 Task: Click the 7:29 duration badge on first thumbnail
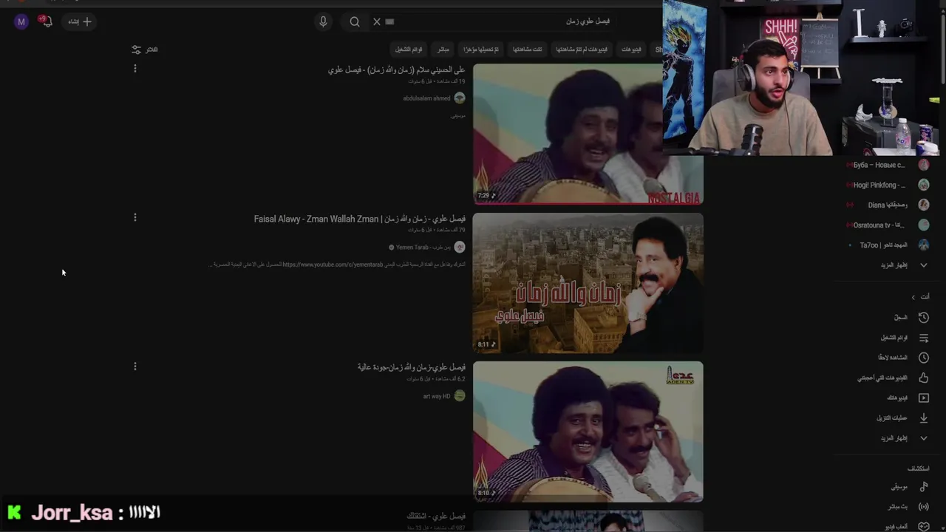(x=487, y=196)
